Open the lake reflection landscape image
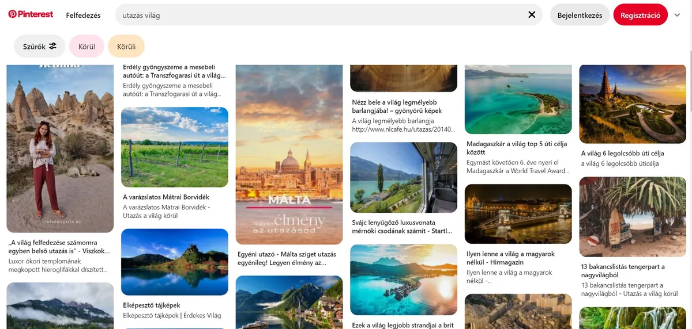The width and height of the screenshot is (692, 329). 175,262
